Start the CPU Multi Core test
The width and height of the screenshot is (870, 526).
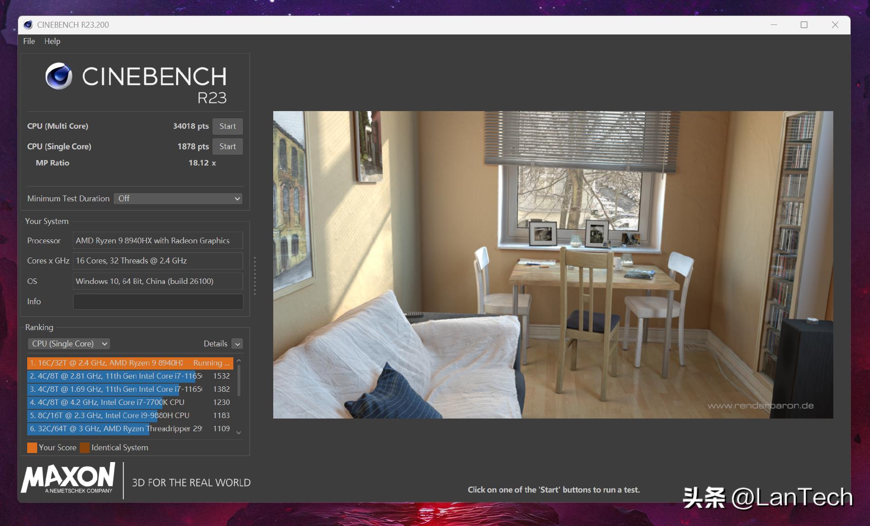click(x=227, y=126)
